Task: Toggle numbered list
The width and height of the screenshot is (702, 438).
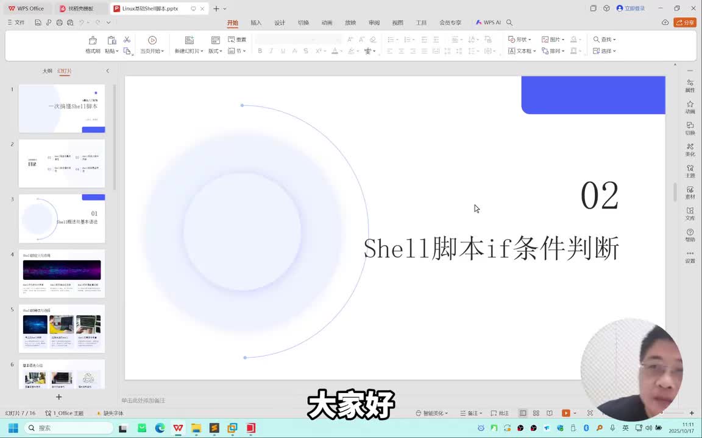Action: [408, 40]
